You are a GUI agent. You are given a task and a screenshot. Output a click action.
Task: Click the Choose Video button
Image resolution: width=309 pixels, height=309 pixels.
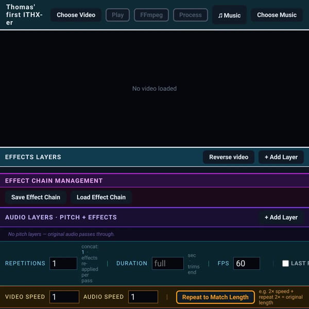pos(76,15)
